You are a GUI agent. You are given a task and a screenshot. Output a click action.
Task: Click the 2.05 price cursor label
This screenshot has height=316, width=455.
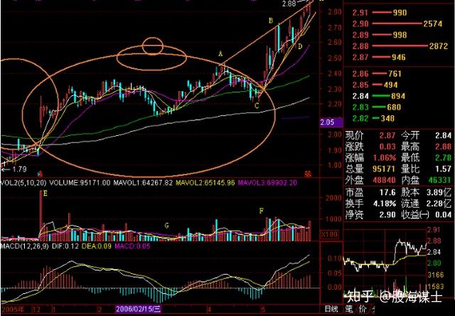click(x=331, y=122)
